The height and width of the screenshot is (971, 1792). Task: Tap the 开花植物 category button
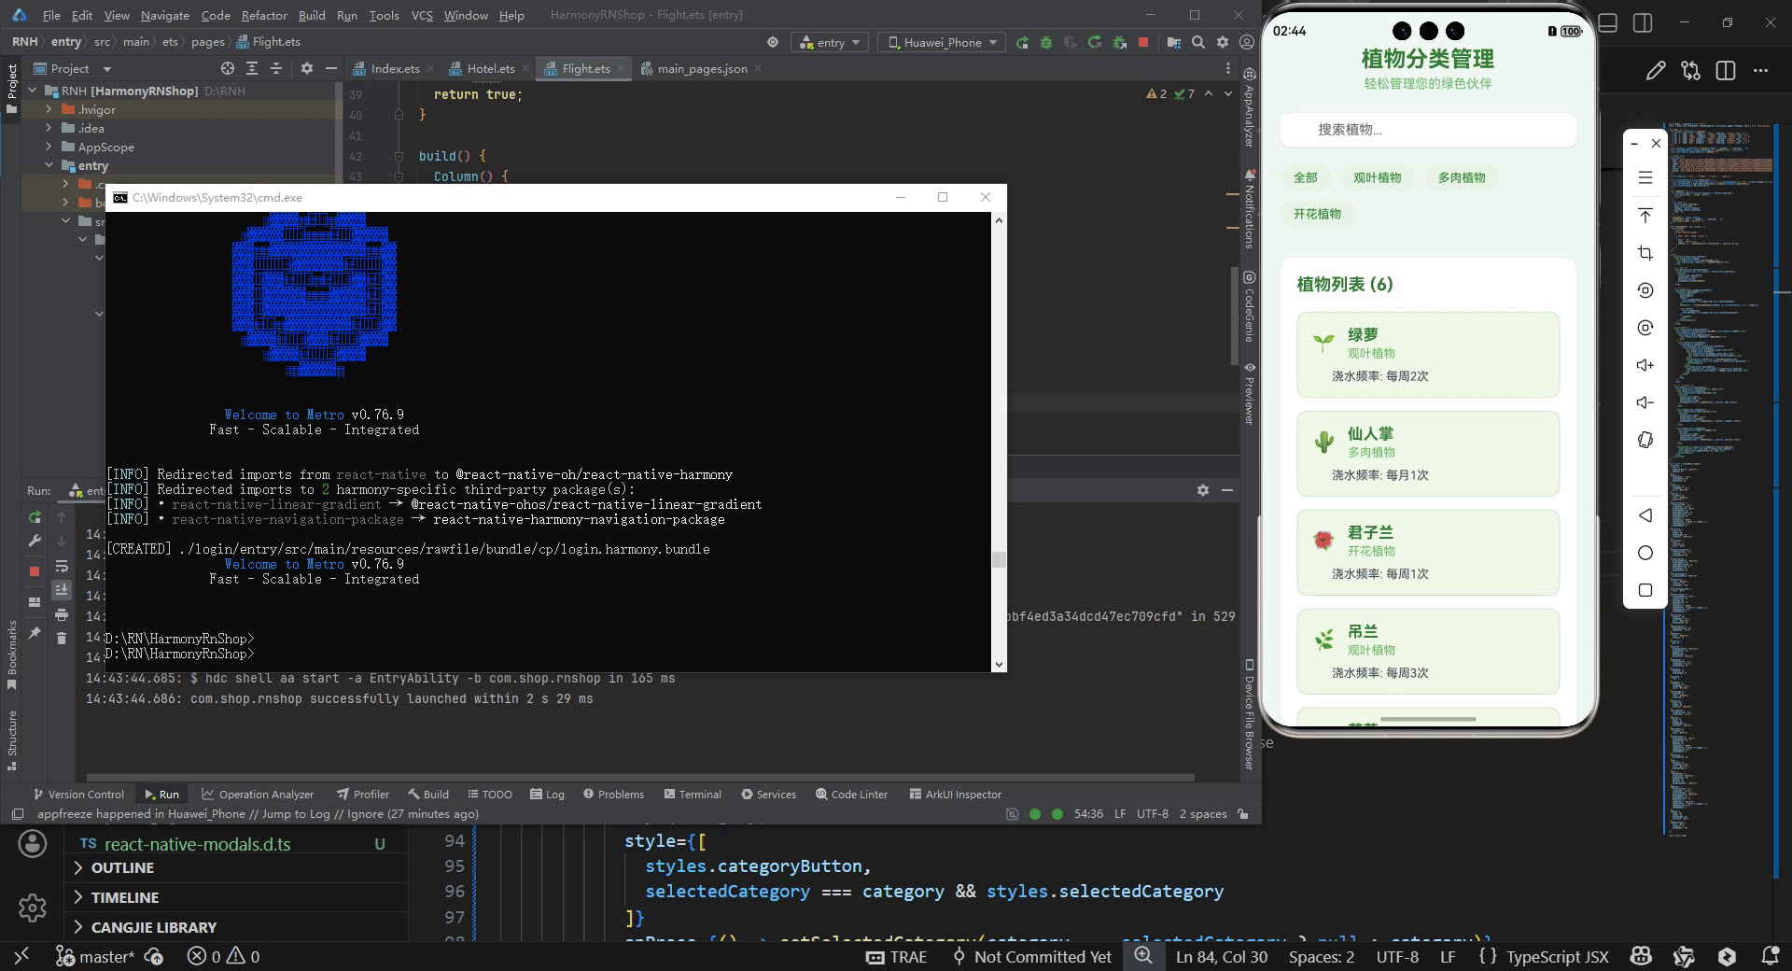coord(1317,214)
